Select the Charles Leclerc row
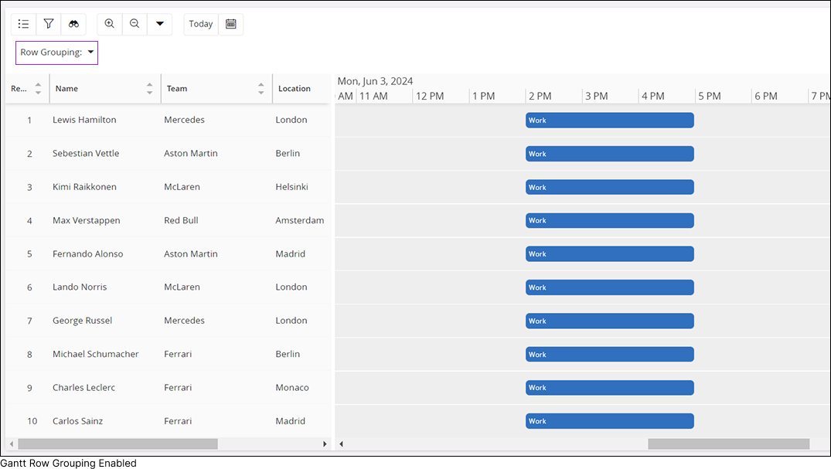Image resolution: width=831 pixels, height=469 pixels. 83,388
